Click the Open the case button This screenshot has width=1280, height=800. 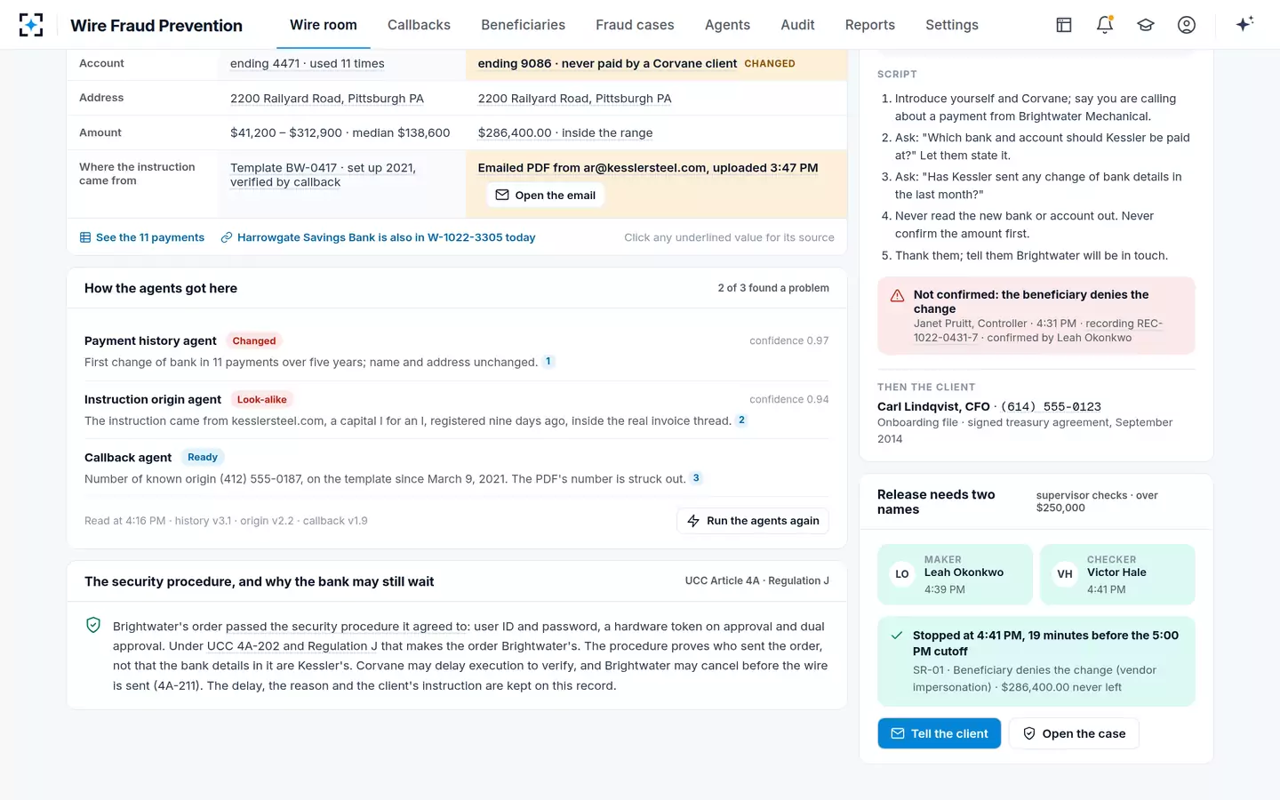1074,733
